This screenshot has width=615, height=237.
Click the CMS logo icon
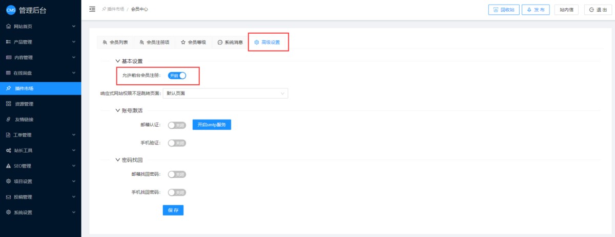[10, 10]
